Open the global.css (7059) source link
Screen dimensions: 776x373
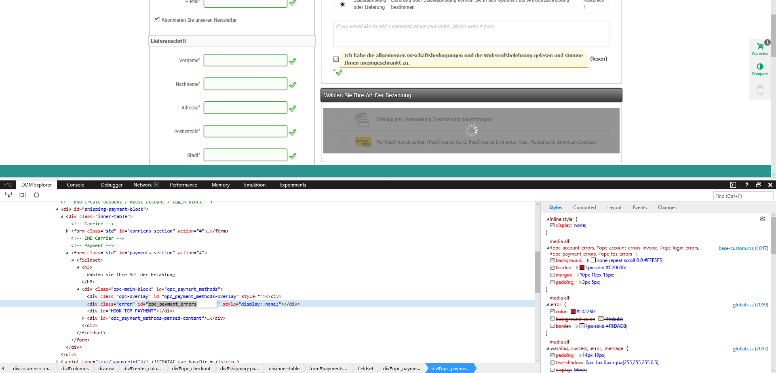point(751,305)
